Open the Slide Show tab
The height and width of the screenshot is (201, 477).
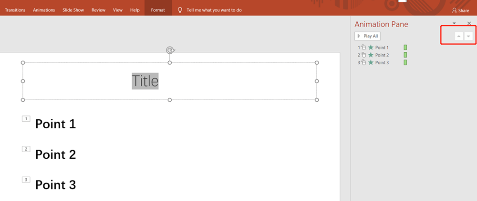point(74,10)
